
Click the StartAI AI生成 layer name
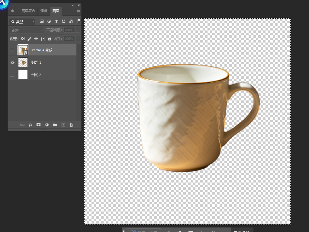[41, 50]
